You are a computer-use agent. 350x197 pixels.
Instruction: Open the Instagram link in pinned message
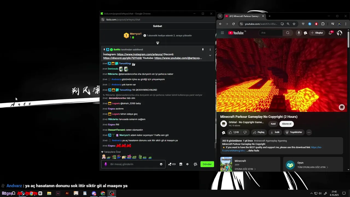point(140,54)
